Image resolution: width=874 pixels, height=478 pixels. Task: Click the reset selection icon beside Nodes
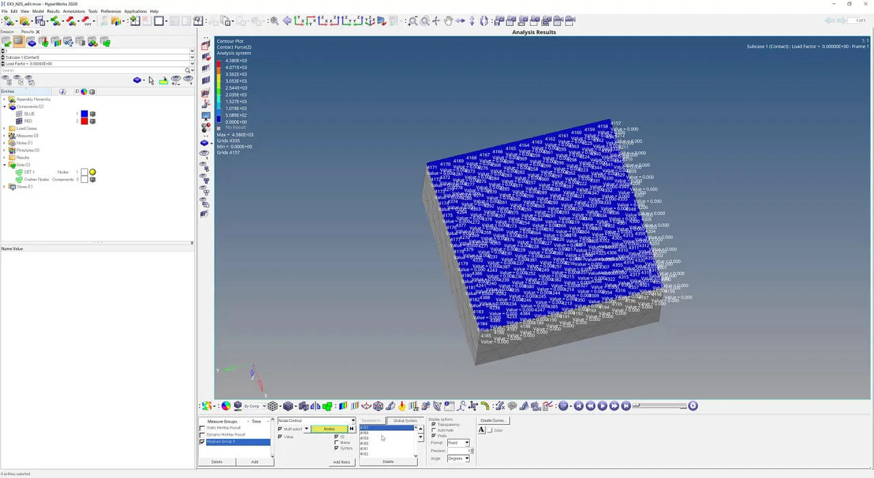coord(351,429)
